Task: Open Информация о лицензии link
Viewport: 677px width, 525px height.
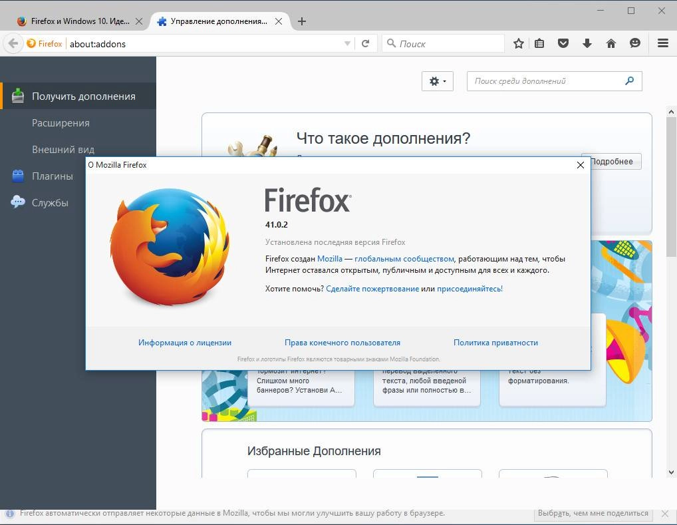Action: point(185,343)
